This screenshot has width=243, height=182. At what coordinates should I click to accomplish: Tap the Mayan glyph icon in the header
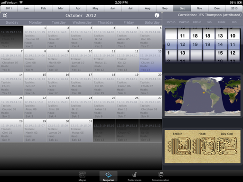click(5, 15)
